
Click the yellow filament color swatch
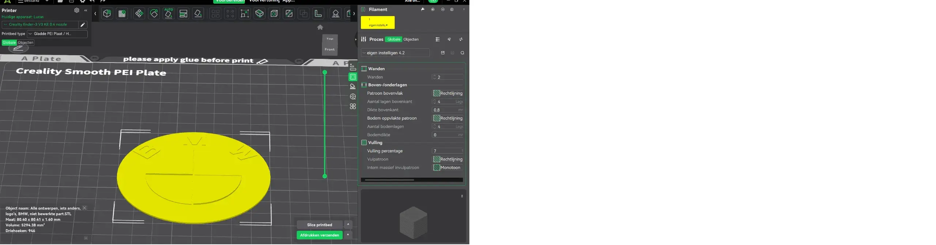pyautogui.click(x=377, y=22)
